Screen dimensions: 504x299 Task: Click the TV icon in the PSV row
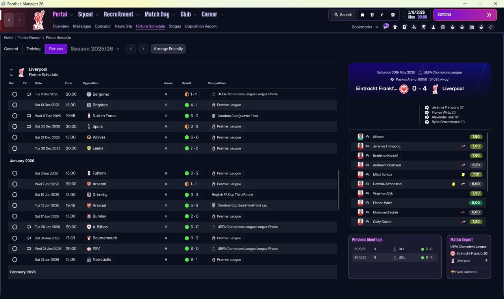tap(28, 249)
